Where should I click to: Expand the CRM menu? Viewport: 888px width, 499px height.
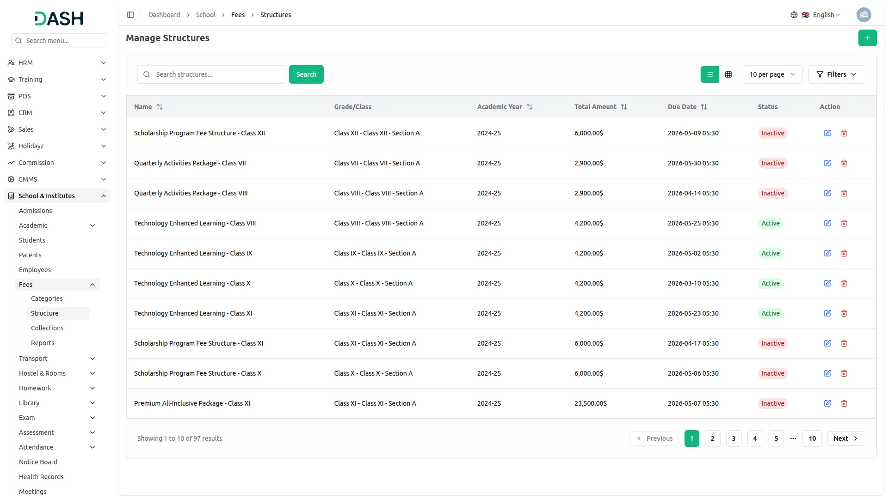coord(57,113)
